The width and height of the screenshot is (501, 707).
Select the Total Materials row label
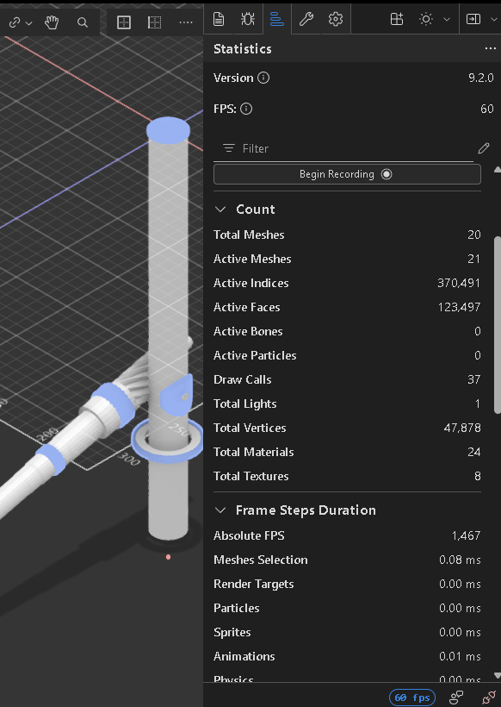tap(253, 452)
